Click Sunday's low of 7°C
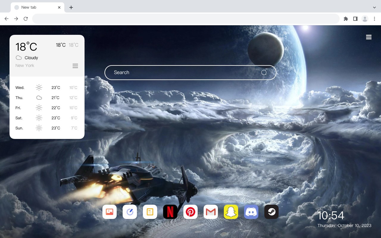 [x=74, y=128]
